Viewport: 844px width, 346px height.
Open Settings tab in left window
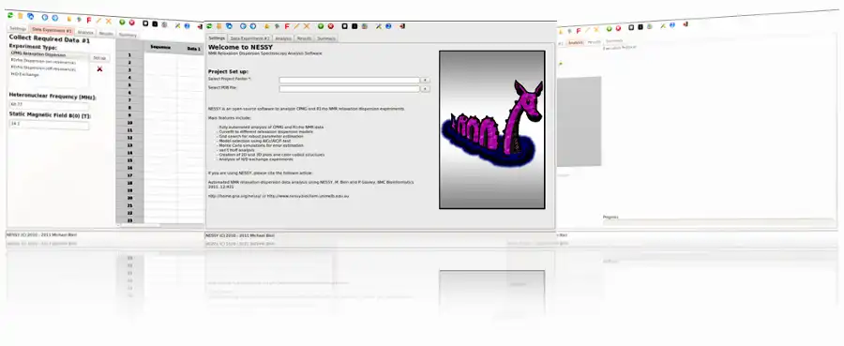(x=18, y=28)
